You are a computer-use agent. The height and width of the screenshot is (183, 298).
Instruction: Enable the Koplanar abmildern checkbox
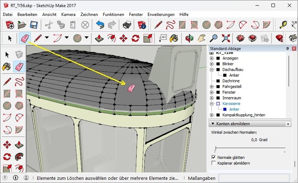coord(214,163)
